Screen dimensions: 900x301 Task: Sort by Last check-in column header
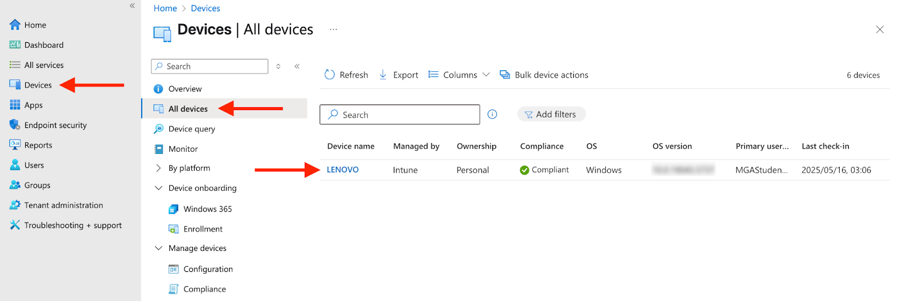pos(825,146)
